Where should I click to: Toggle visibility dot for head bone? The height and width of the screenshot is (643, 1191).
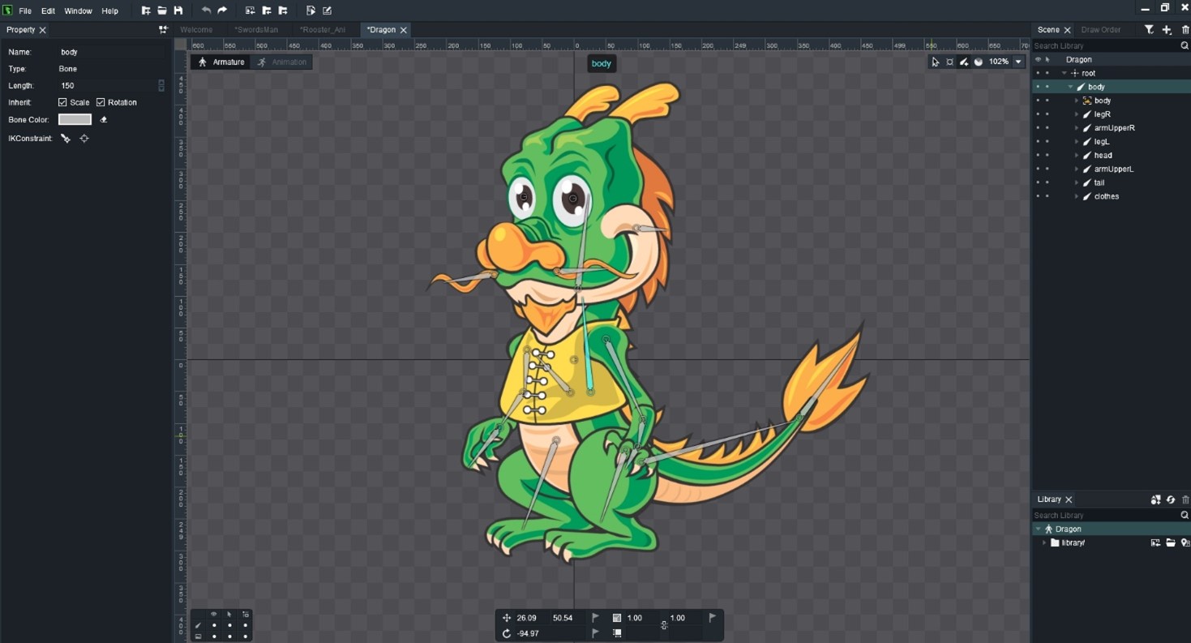coord(1038,156)
